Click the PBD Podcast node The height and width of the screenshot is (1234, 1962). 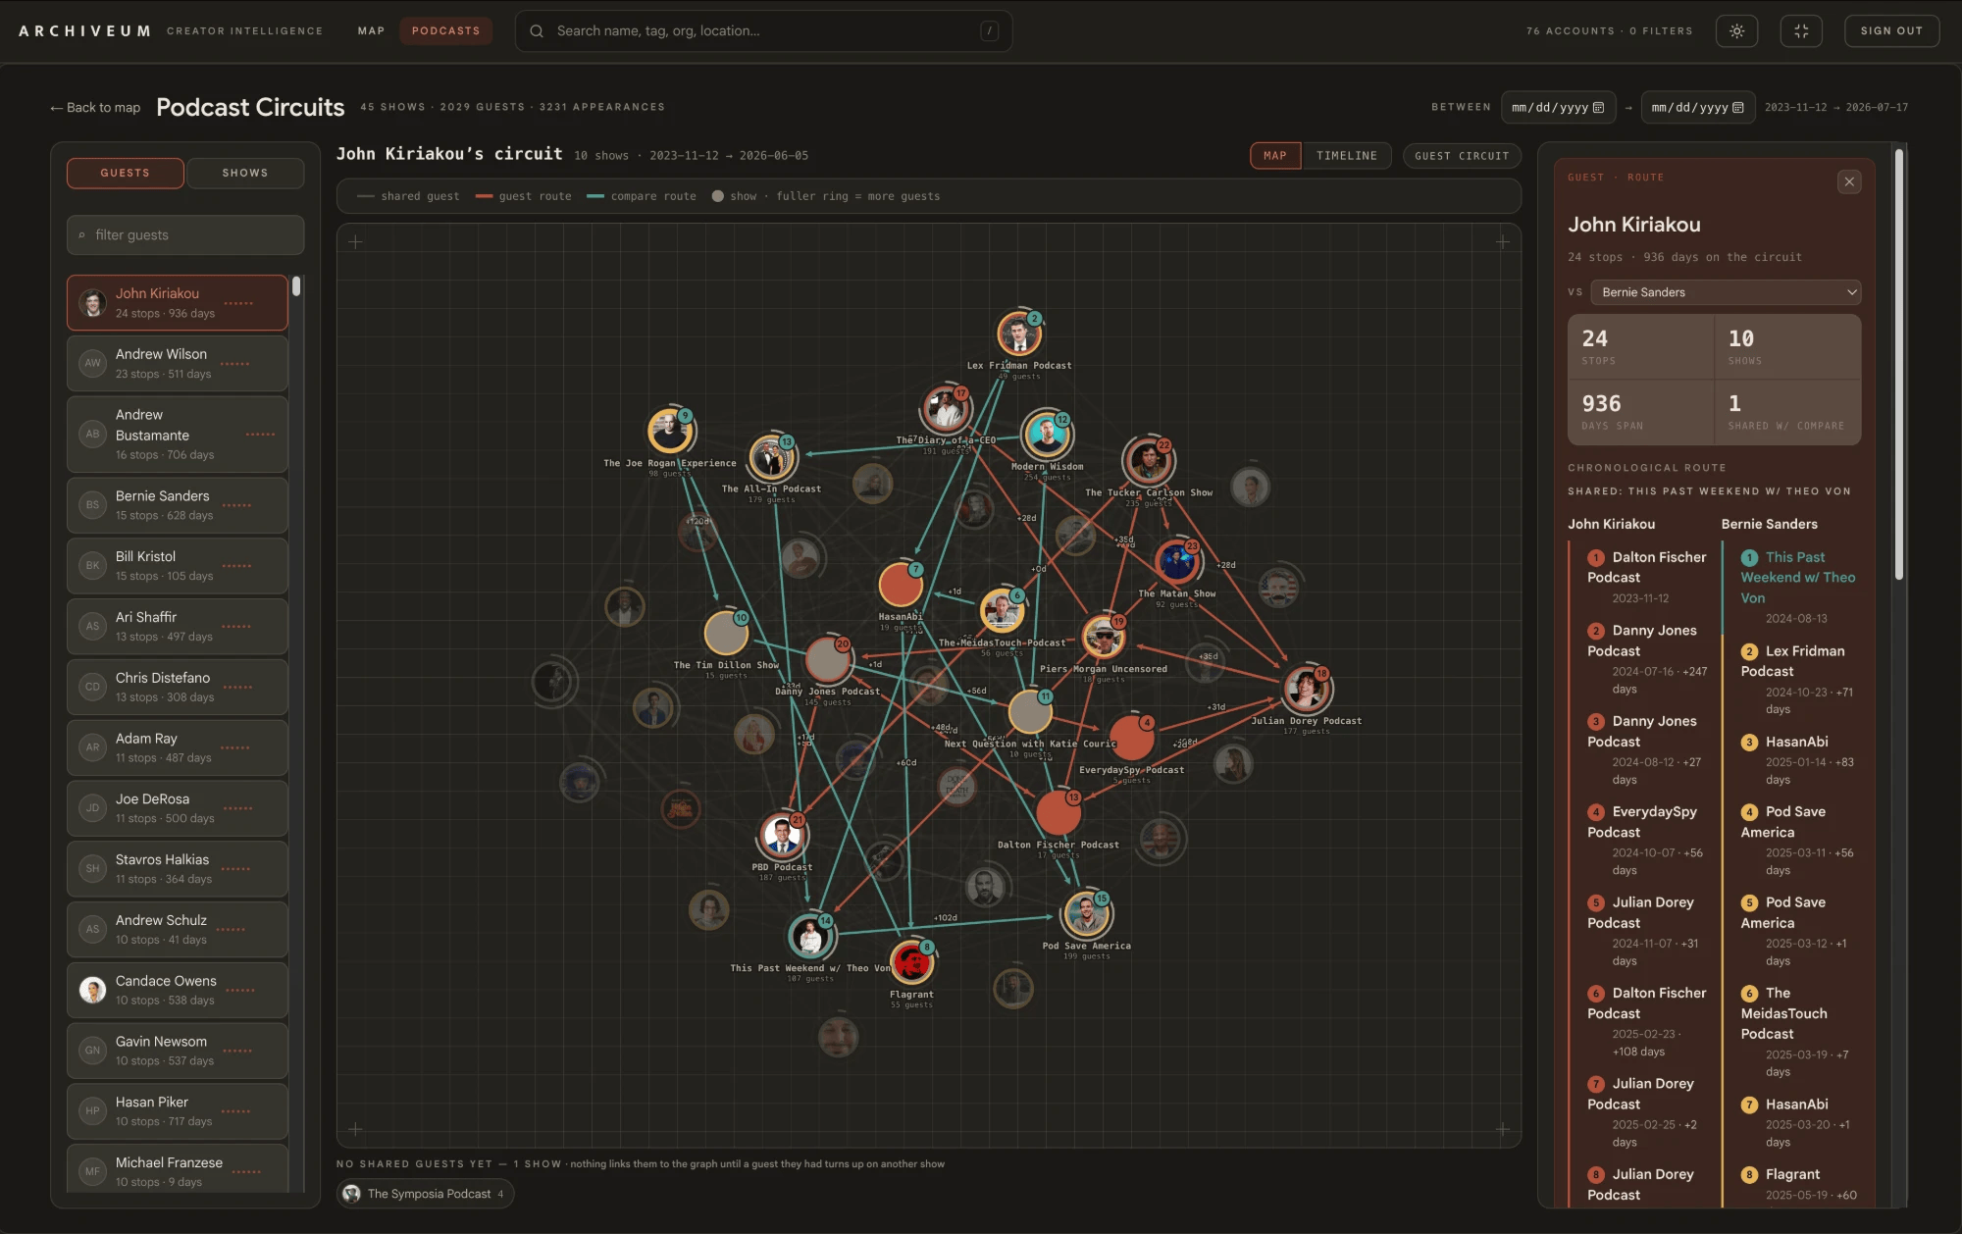coord(782,836)
